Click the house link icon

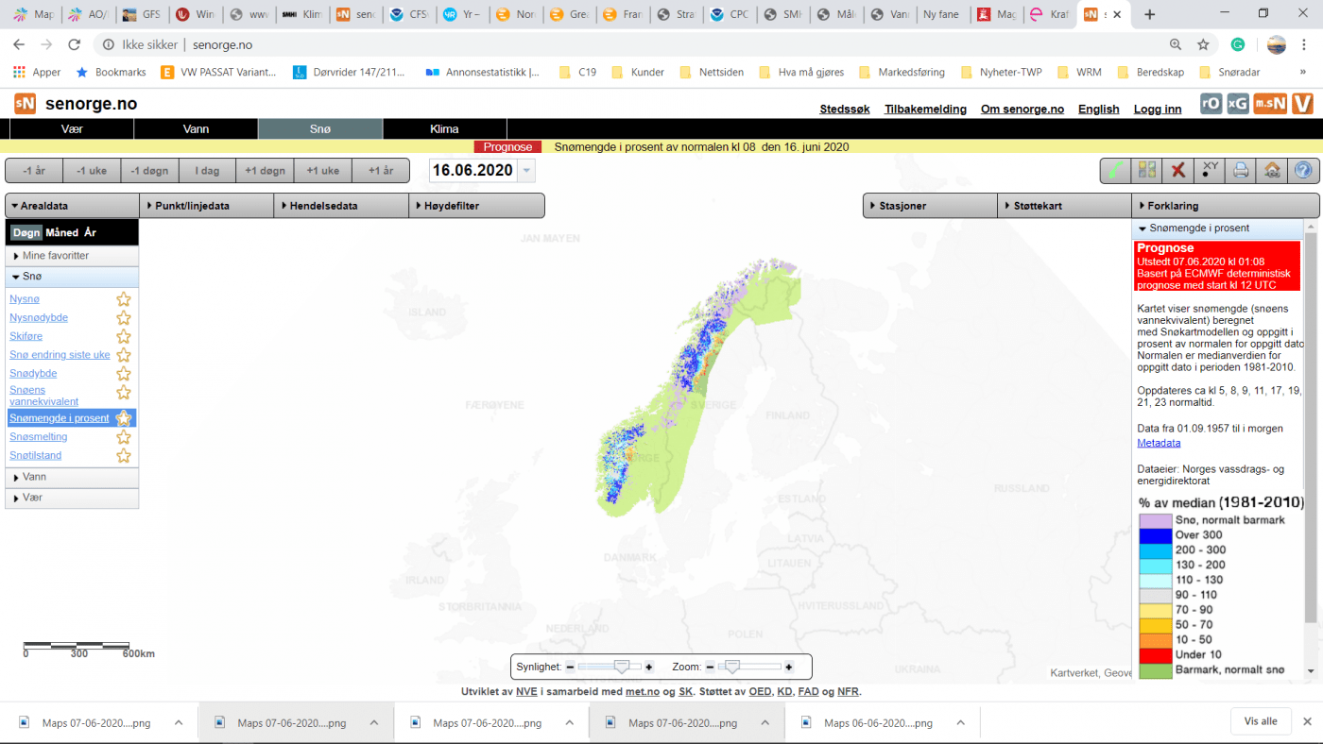coord(1272,171)
